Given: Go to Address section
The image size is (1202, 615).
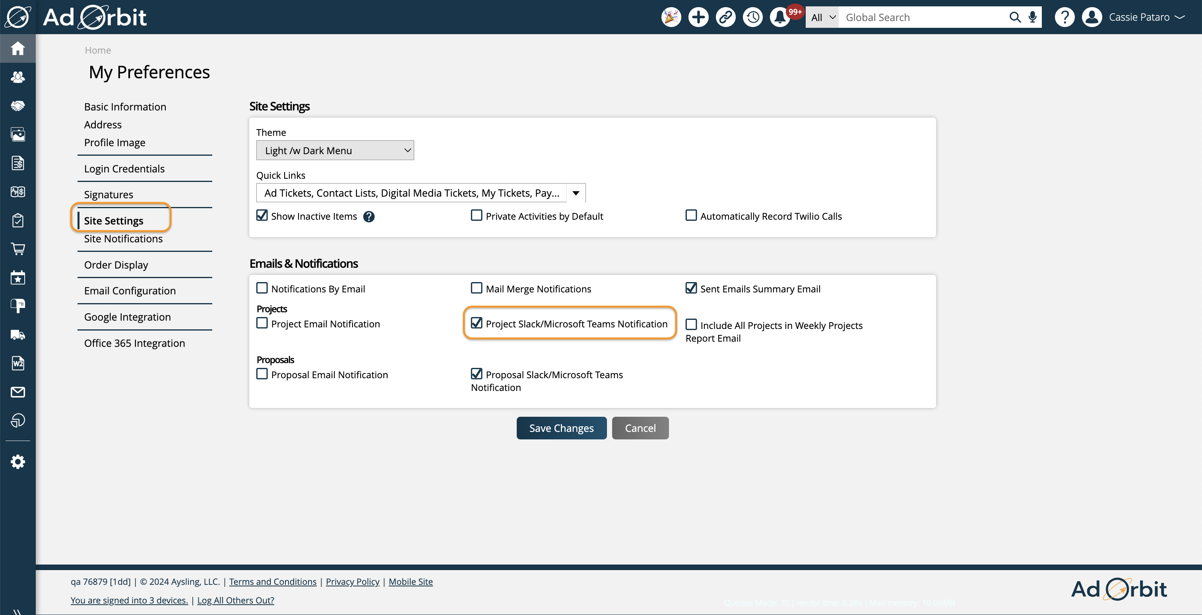Looking at the screenshot, I should 103,124.
